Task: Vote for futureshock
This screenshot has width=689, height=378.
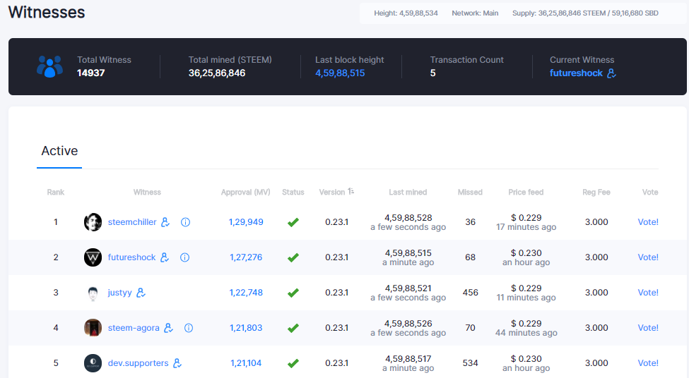Action: tap(648, 257)
